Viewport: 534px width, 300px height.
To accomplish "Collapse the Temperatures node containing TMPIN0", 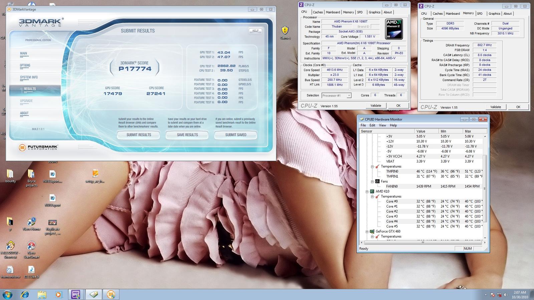I will tap(372, 167).
